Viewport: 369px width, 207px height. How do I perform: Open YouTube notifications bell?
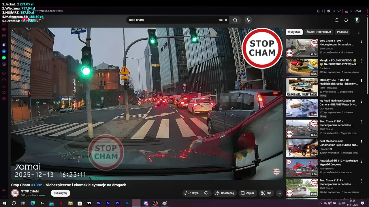pyautogui.click(x=346, y=20)
